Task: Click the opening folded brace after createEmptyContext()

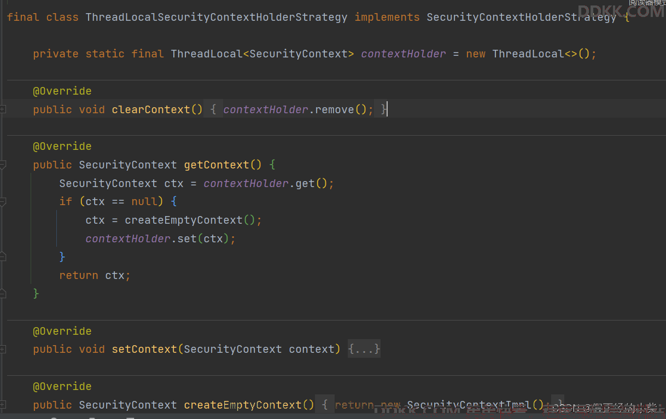Action: click(324, 405)
